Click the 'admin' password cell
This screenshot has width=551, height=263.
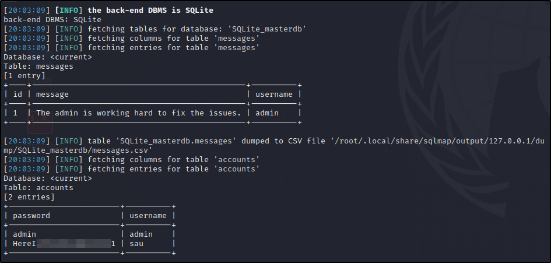24,234
